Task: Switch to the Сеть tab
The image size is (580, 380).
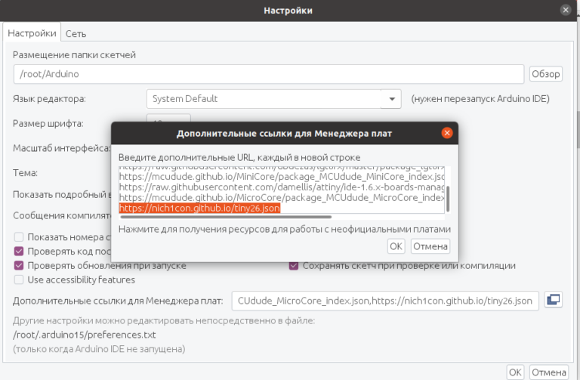Action: point(75,33)
